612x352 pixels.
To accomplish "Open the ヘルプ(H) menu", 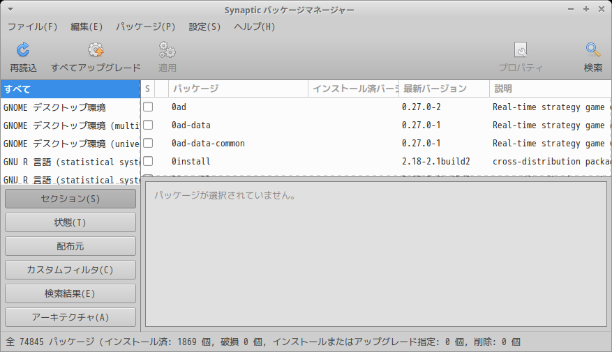I will pyautogui.click(x=255, y=26).
